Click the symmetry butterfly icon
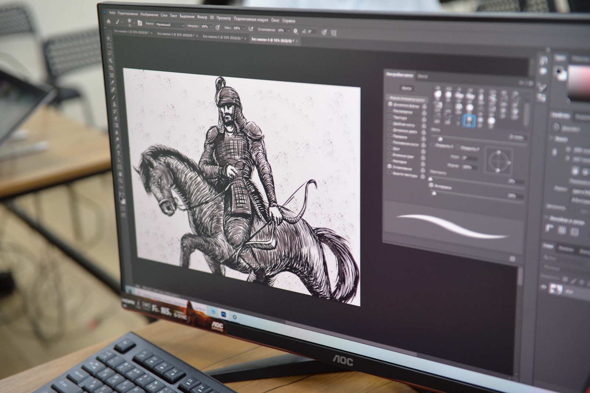The height and width of the screenshot is (393, 590). [333, 33]
